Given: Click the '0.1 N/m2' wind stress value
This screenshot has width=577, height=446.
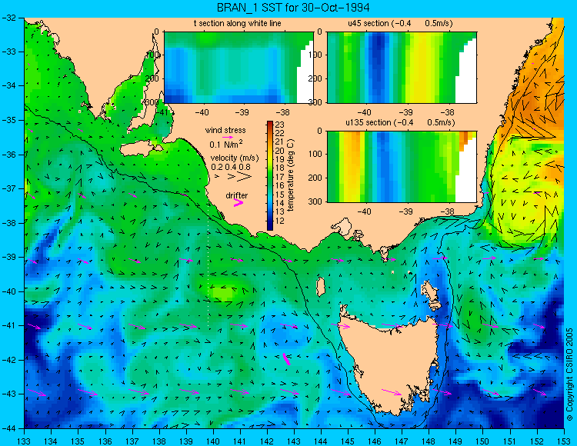Looking at the screenshot, I should [226, 144].
